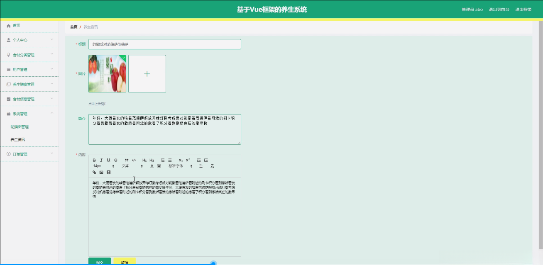This screenshot has height=265, width=543.
Task: Insert an unordered bullet list
Action: pyautogui.click(x=169, y=160)
